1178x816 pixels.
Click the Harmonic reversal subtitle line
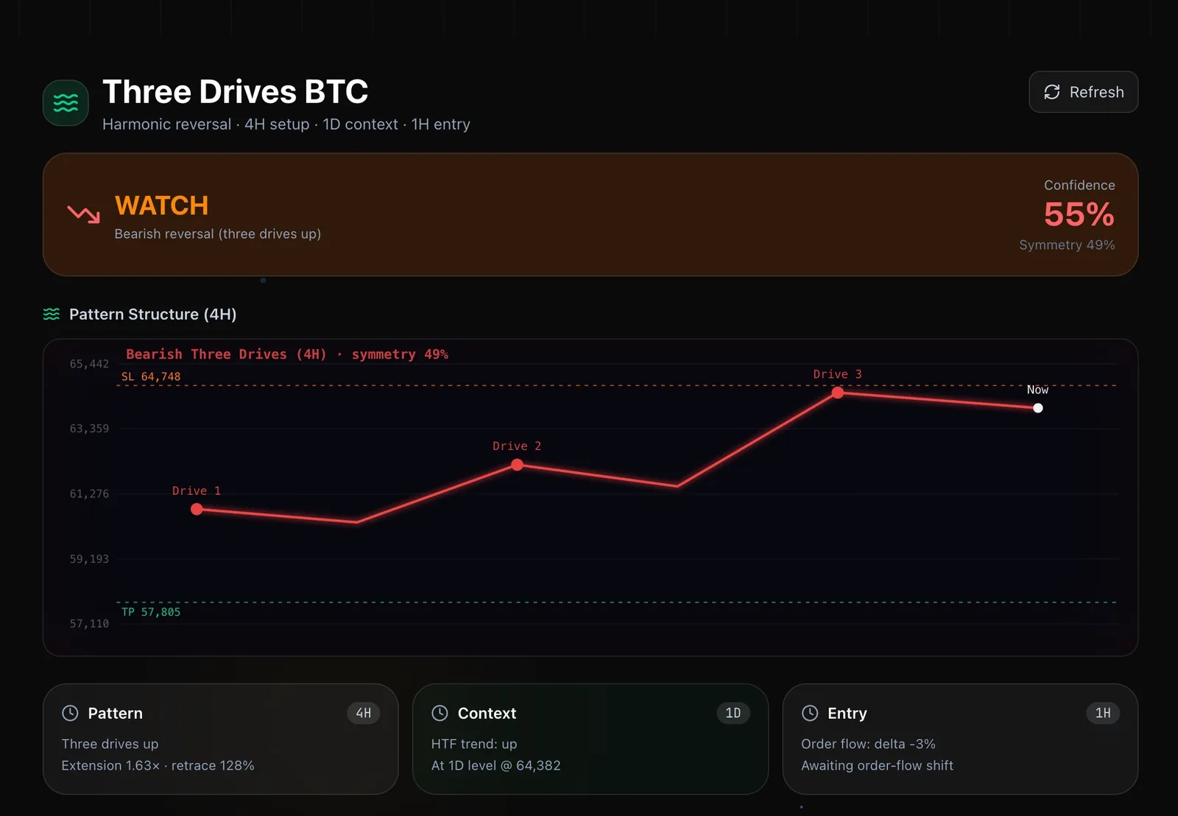tap(286, 124)
